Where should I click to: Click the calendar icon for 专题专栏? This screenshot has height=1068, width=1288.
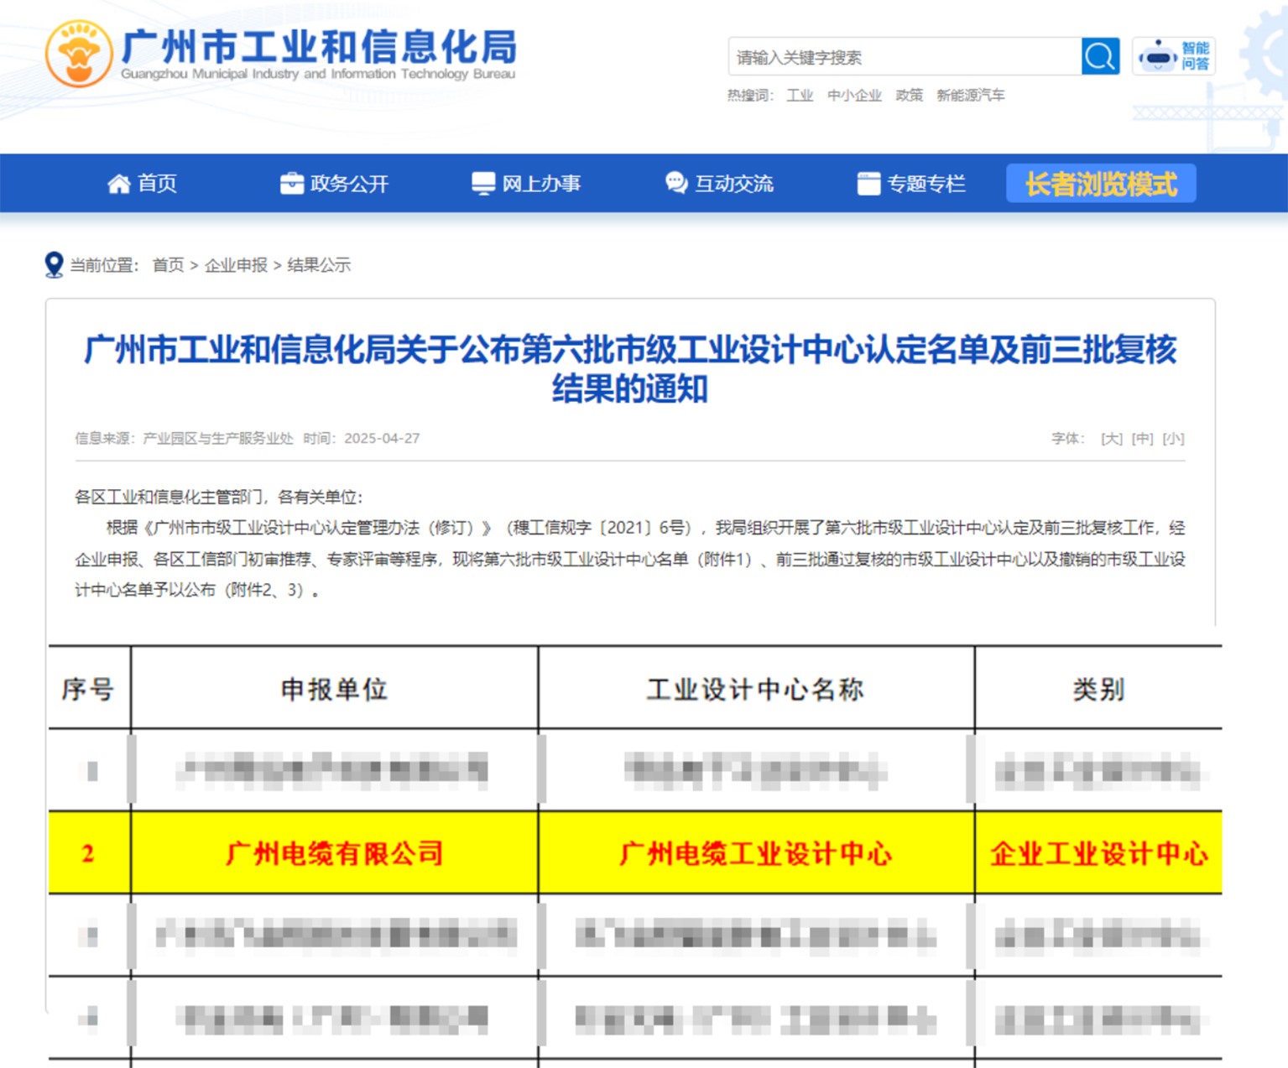click(x=868, y=184)
